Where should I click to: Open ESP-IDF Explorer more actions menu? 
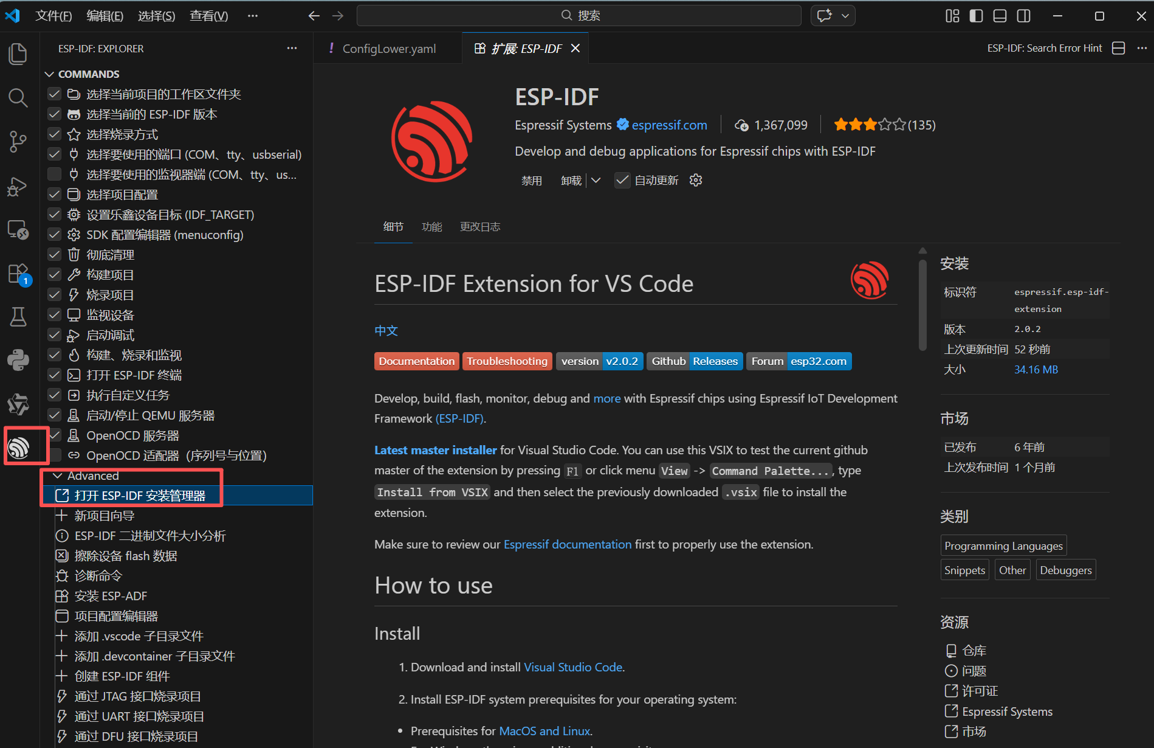[x=292, y=48]
